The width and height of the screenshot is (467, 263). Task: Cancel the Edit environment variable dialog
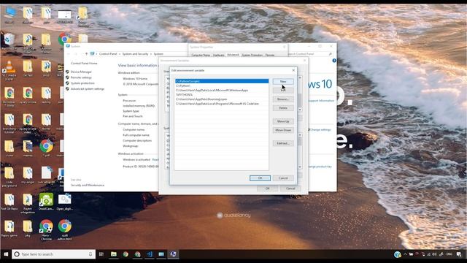[283, 178]
